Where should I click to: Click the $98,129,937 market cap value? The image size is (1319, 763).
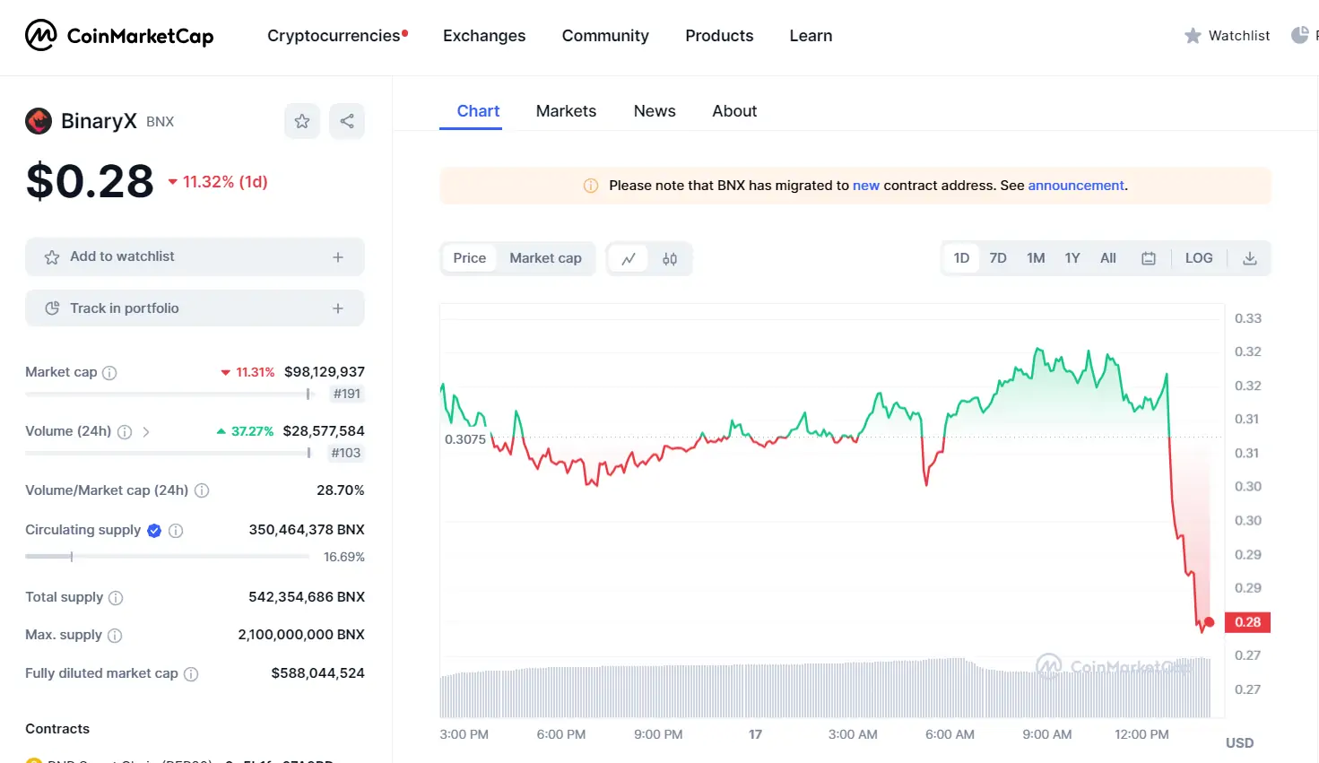coord(325,372)
